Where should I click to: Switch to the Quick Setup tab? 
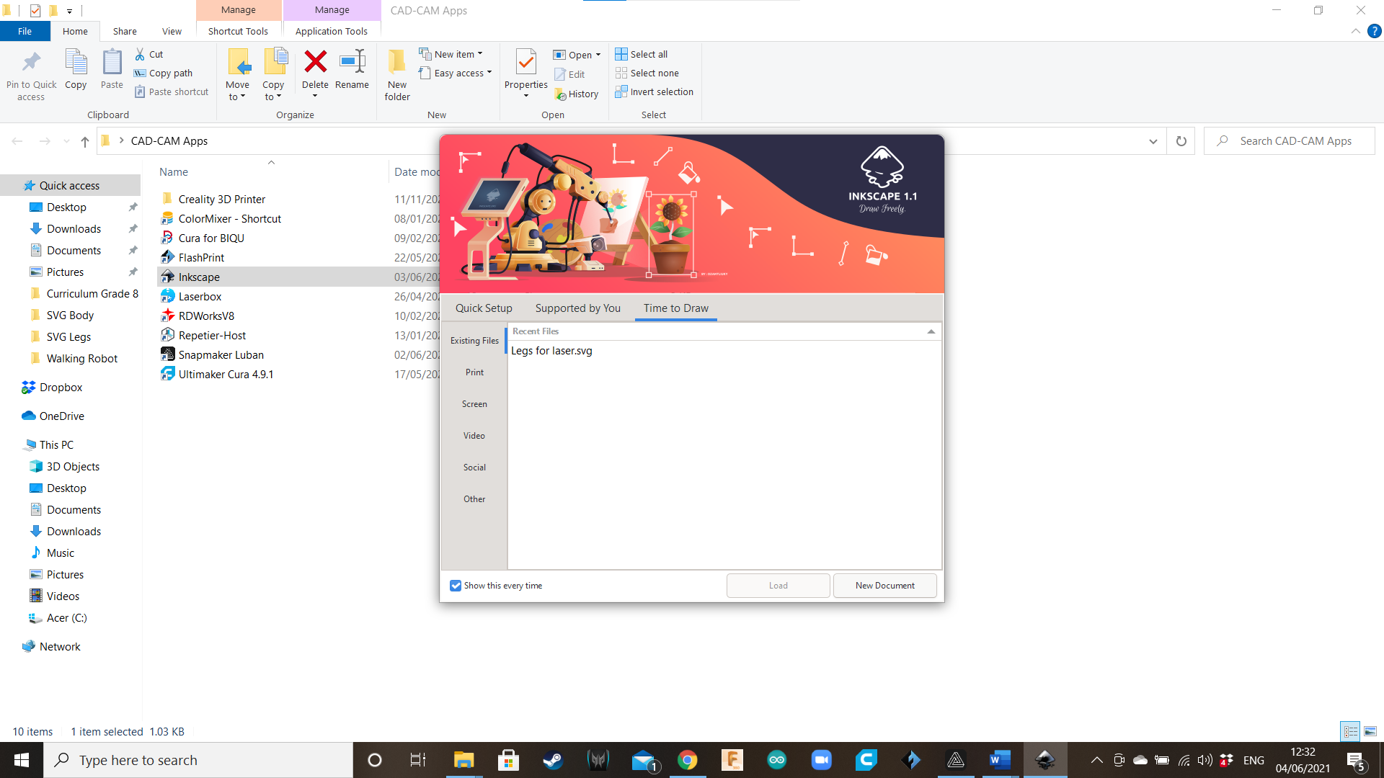pos(484,308)
